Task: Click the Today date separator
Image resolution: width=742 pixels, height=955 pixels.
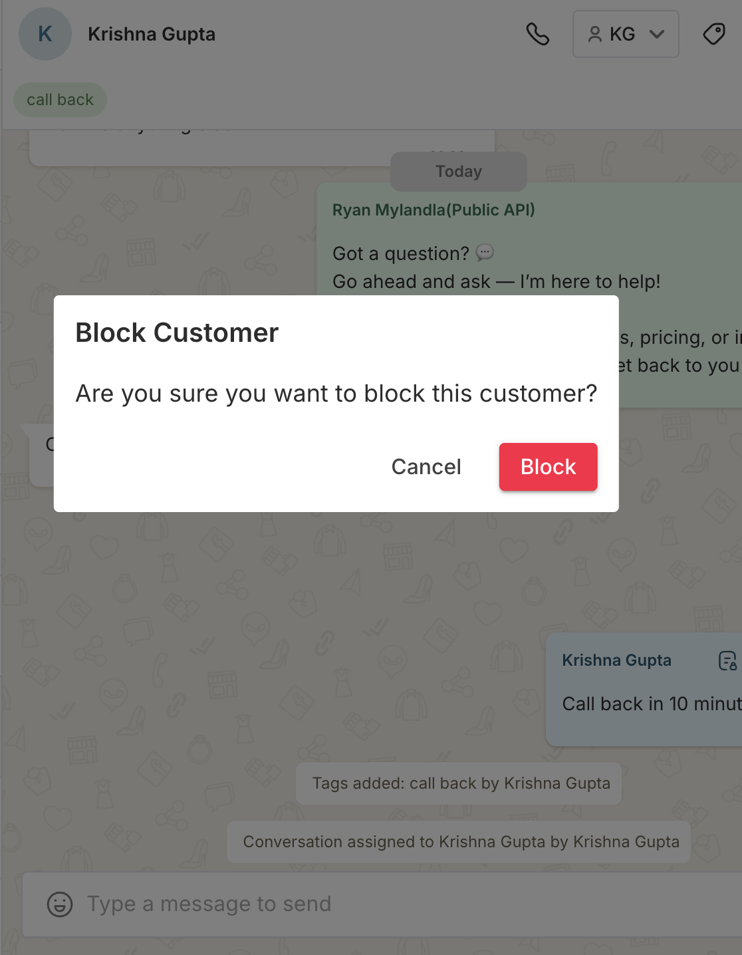Action: point(458,172)
